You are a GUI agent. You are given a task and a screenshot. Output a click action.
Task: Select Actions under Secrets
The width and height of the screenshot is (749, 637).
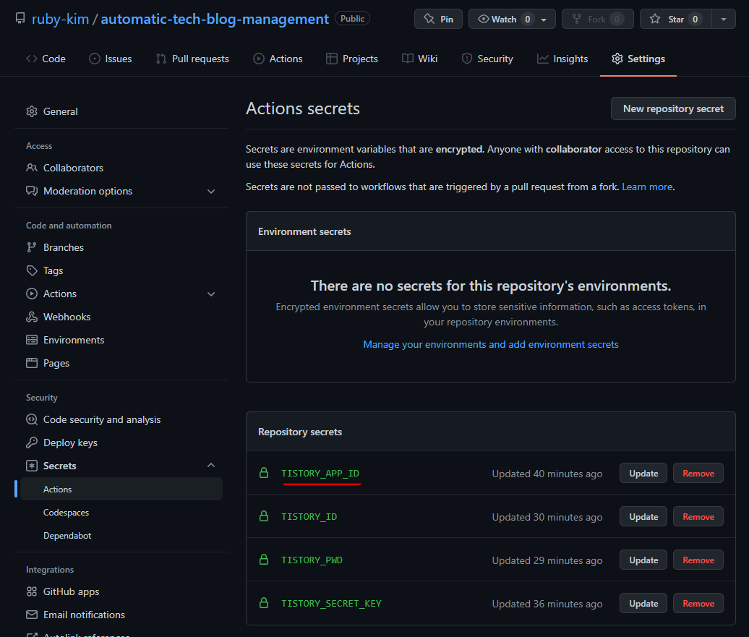click(x=121, y=489)
